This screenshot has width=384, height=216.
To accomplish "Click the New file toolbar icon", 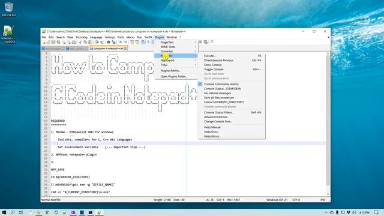I will [x=44, y=42].
